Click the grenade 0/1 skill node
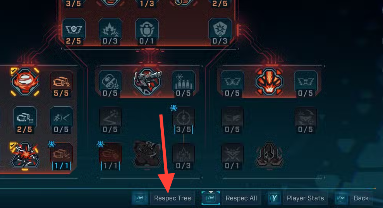 coord(147,32)
